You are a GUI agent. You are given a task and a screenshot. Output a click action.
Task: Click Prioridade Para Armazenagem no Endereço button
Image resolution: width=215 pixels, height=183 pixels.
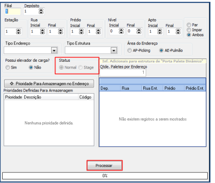tap(49, 84)
